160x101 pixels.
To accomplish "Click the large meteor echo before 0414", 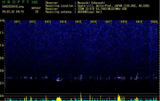I will click(59, 80).
